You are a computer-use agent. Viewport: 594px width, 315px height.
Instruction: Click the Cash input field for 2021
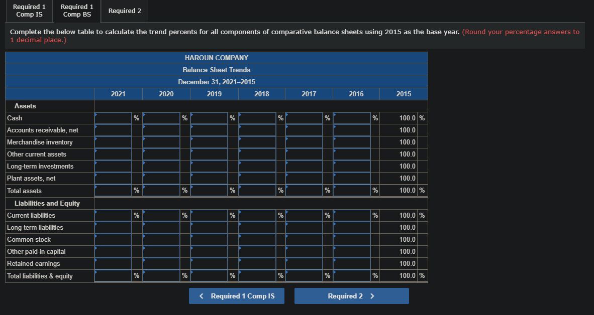pyautogui.click(x=113, y=118)
